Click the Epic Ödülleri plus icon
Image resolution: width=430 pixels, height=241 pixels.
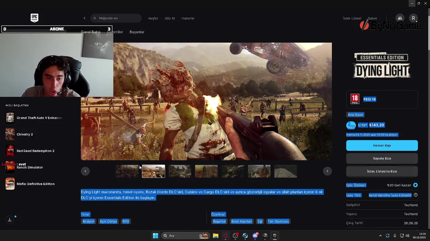tap(416, 185)
